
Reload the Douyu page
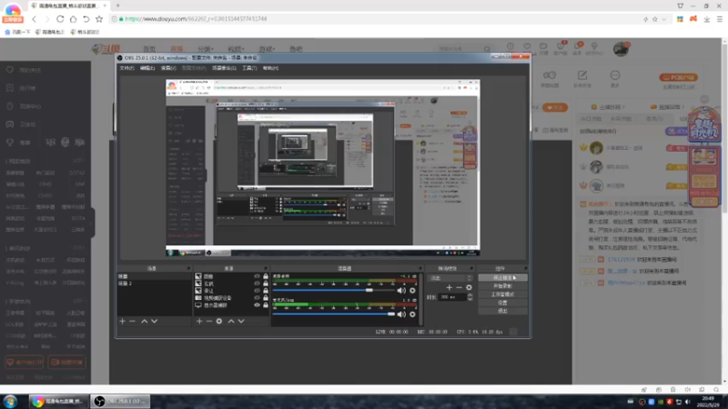60,19
